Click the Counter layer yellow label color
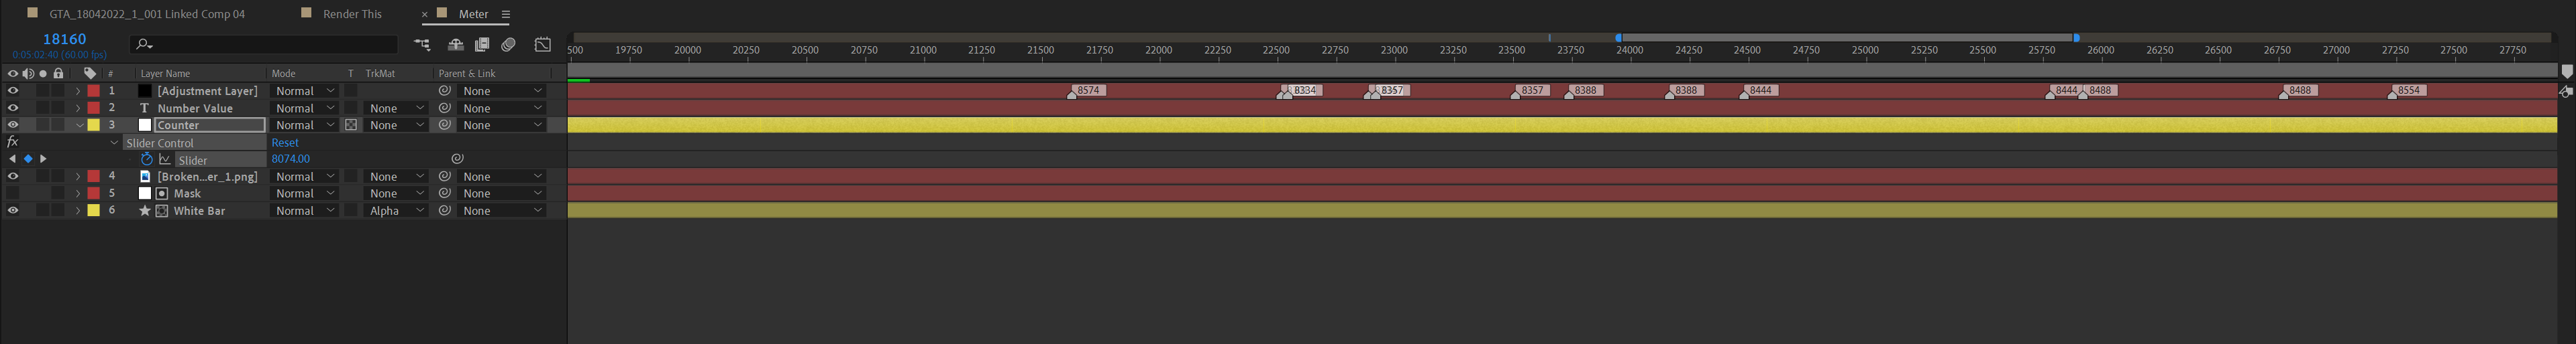This screenshot has height=344, width=2576. click(x=94, y=126)
